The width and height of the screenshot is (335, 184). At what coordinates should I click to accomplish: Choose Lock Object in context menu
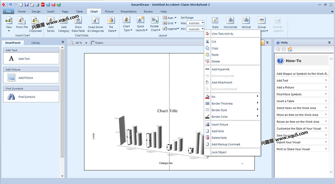[x=232, y=152]
